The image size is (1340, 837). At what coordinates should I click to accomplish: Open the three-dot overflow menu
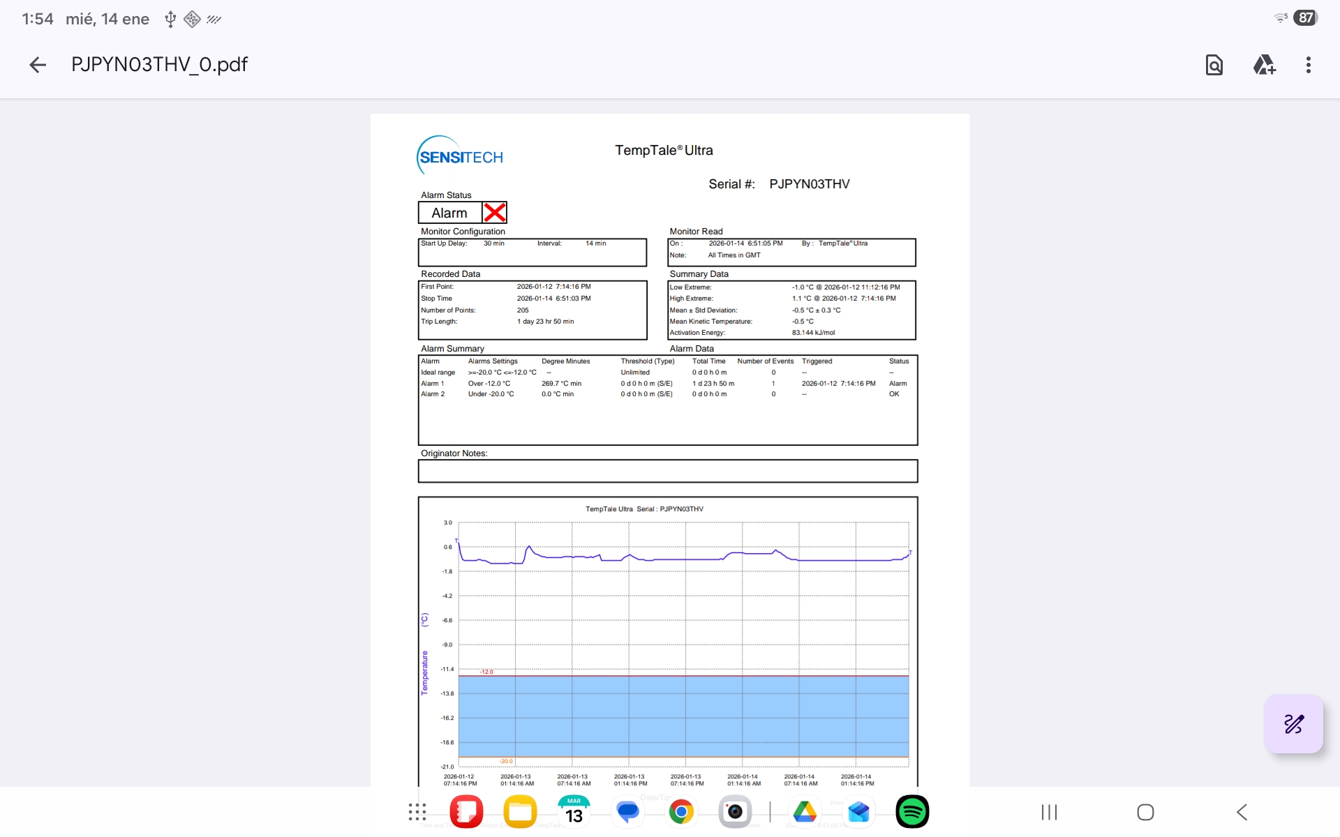1308,65
